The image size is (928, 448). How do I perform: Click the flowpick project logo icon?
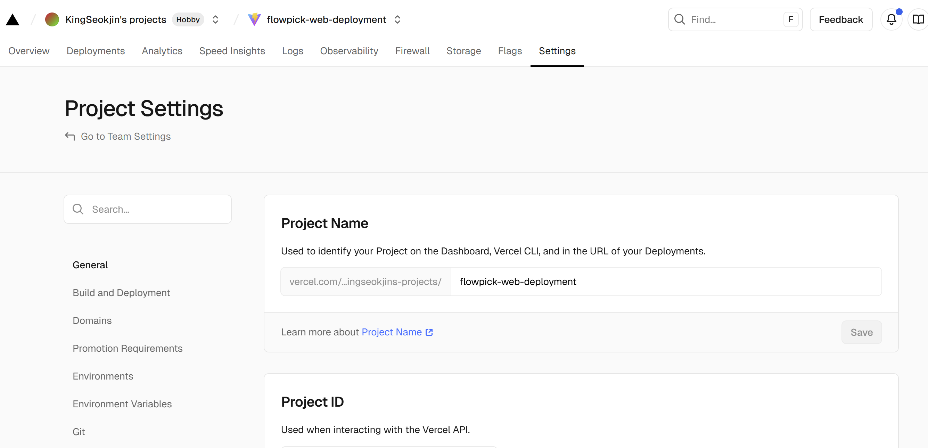click(254, 19)
